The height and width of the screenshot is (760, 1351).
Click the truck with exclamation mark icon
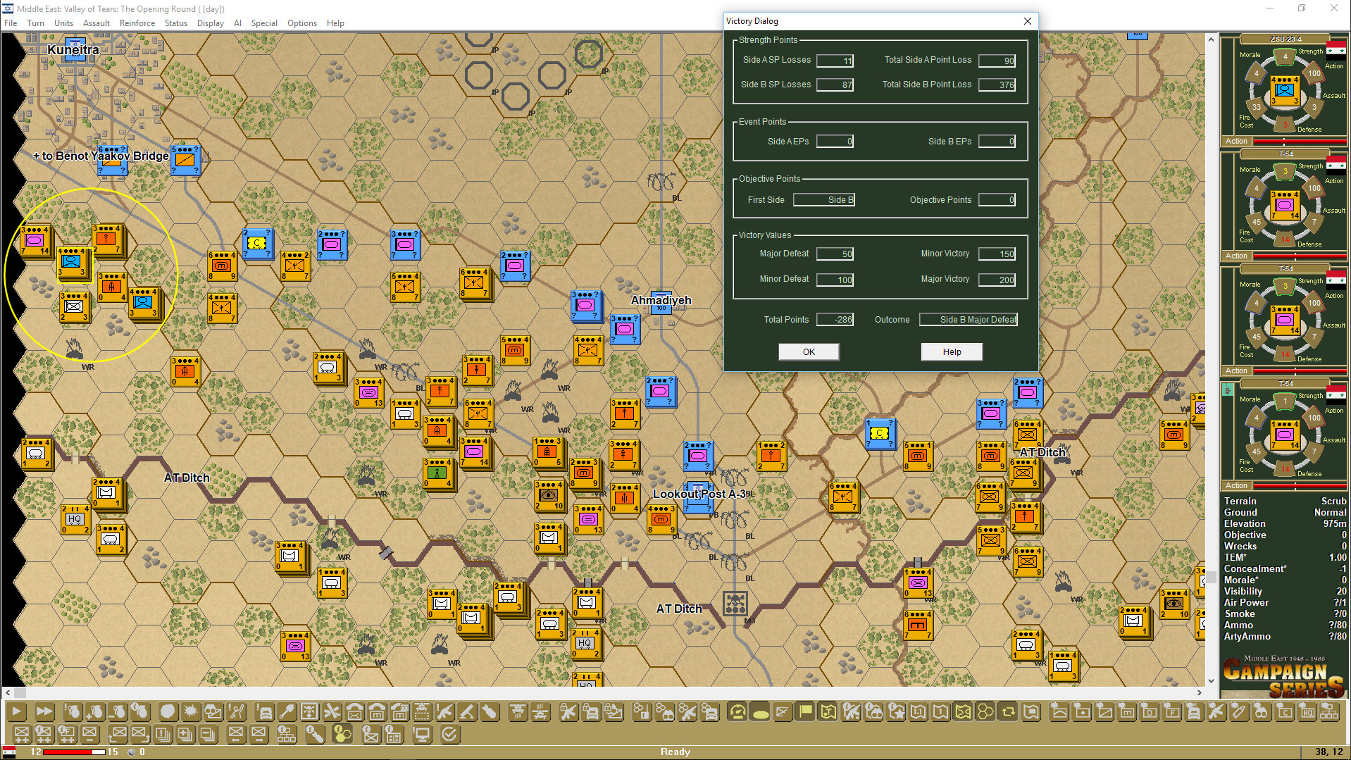(263, 711)
